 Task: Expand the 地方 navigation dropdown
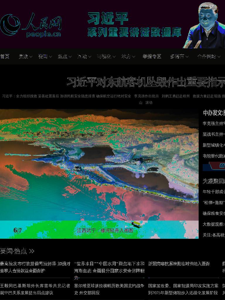pyautogui.click(x=128, y=57)
